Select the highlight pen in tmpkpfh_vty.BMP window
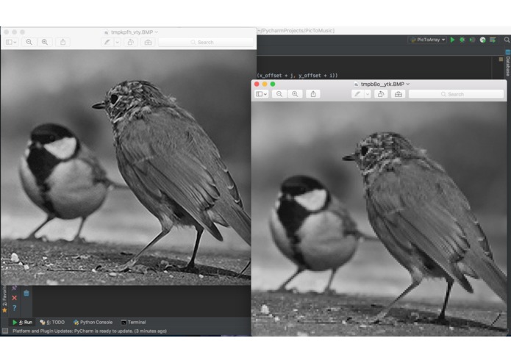The height and width of the screenshot is (363, 511). [x=107, y=42]
